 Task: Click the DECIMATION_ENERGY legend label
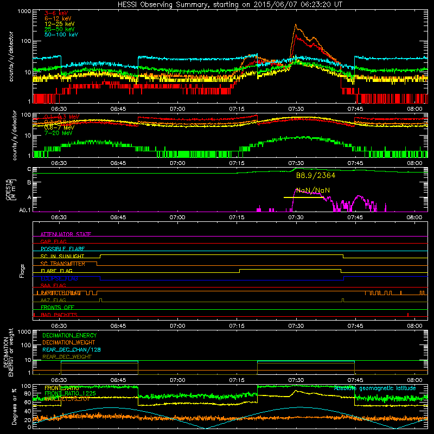(x=69, y=335)
